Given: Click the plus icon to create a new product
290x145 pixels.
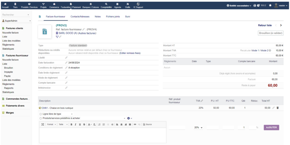Looking at the screenshot, I should click(128, 118).
